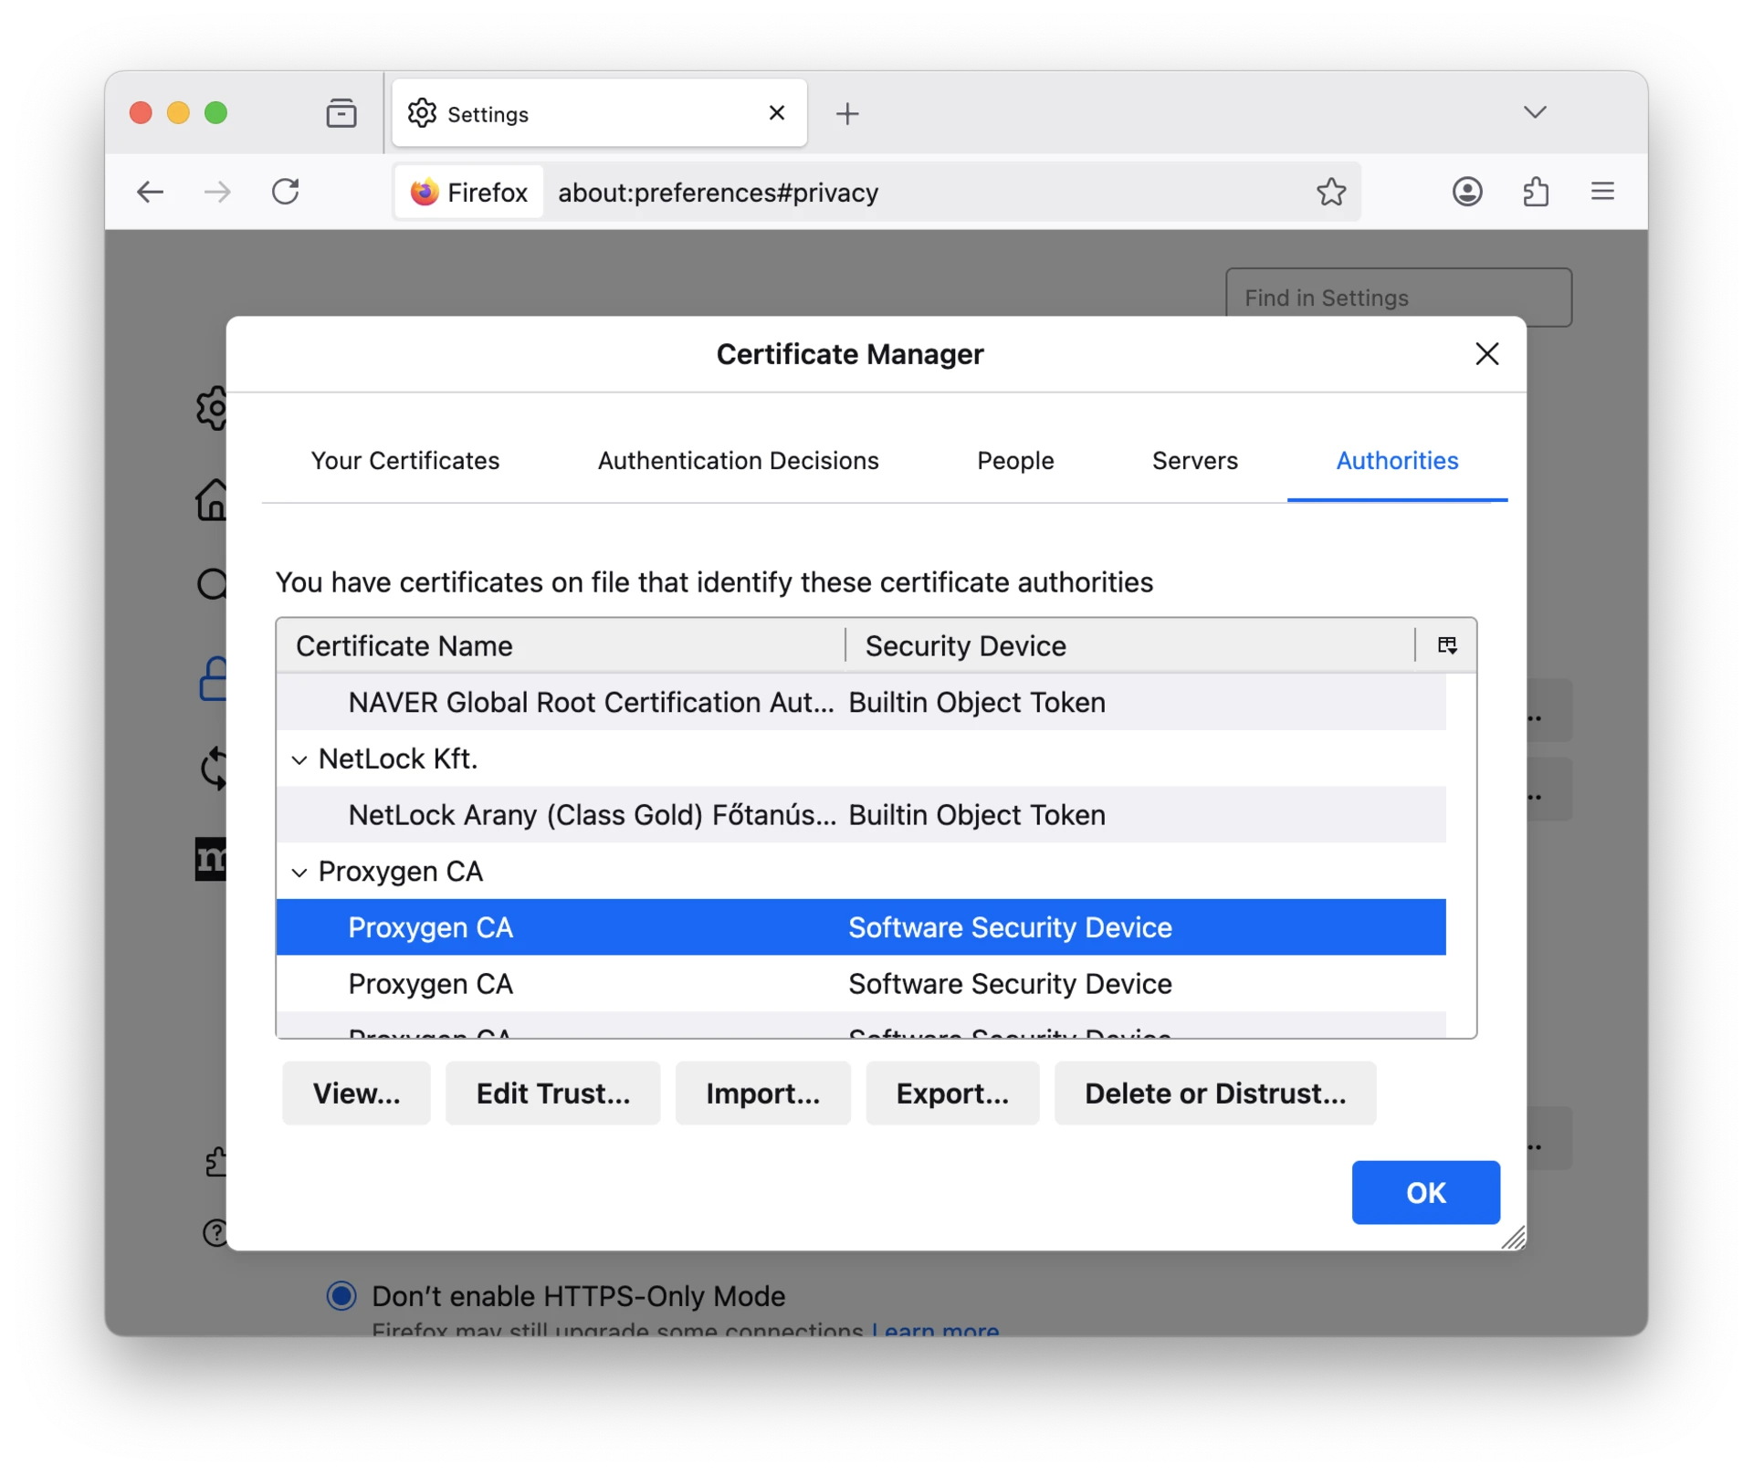Select Don't enable HTTPS-Only Mode radio
Image resolution: width=1753 pixels, height=1475 pixels.
(x=341, y=1295)
